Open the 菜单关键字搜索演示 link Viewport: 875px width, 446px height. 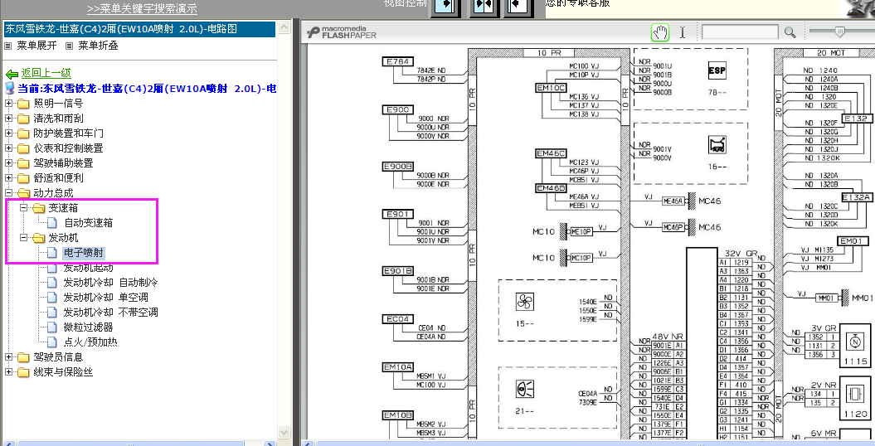(x=142, y=9)
